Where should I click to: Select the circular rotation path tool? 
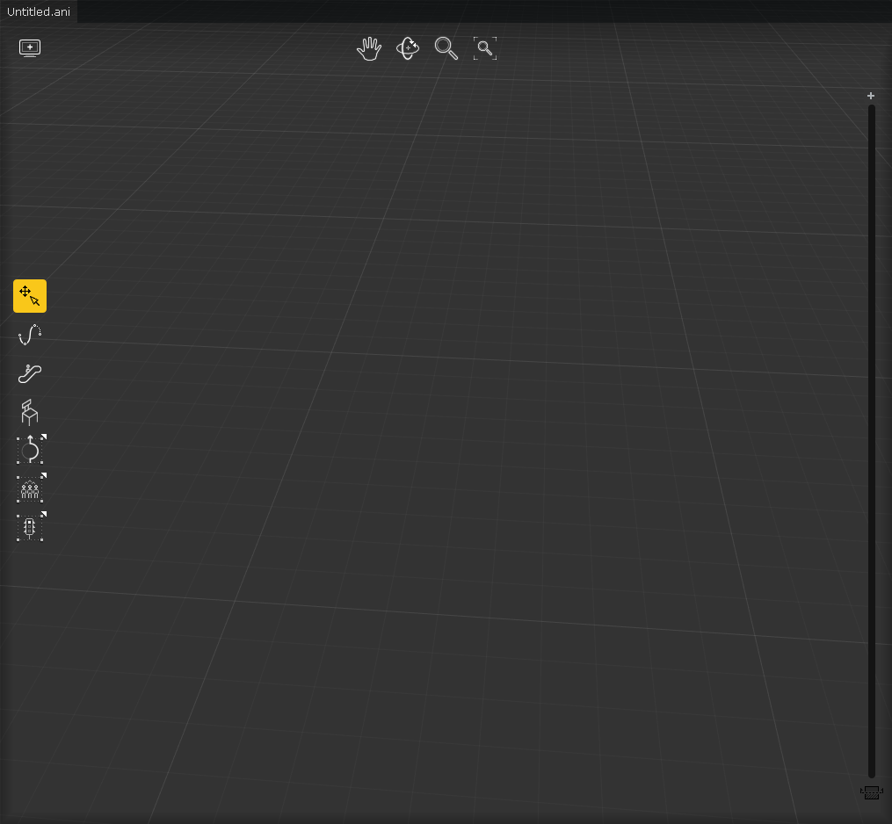point(29,450)
